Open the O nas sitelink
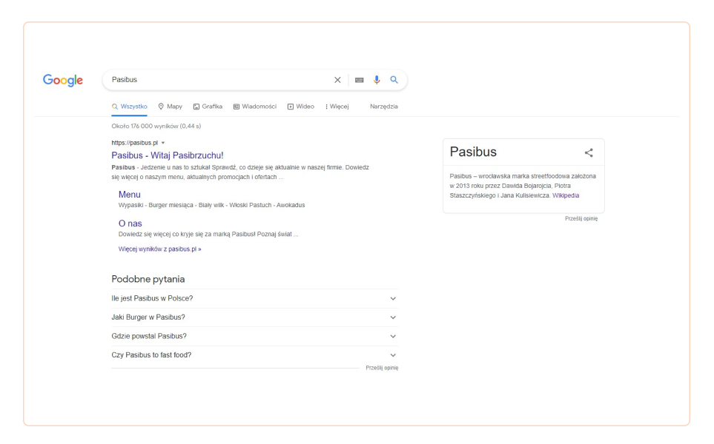 point(130,223)
